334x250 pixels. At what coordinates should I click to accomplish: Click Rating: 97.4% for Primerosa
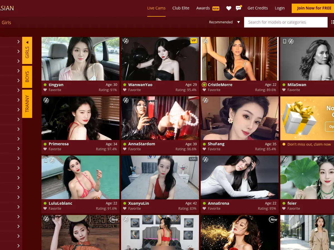pos(107,149)
